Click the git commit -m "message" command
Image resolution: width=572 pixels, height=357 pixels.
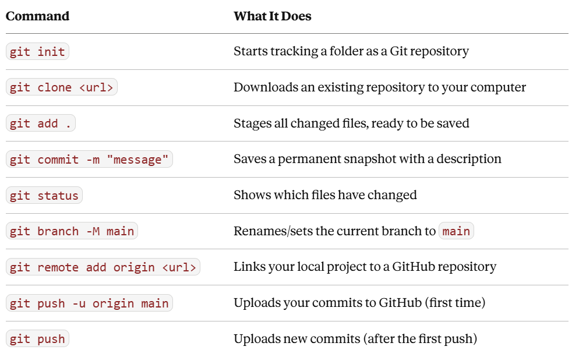pos(89,160)
